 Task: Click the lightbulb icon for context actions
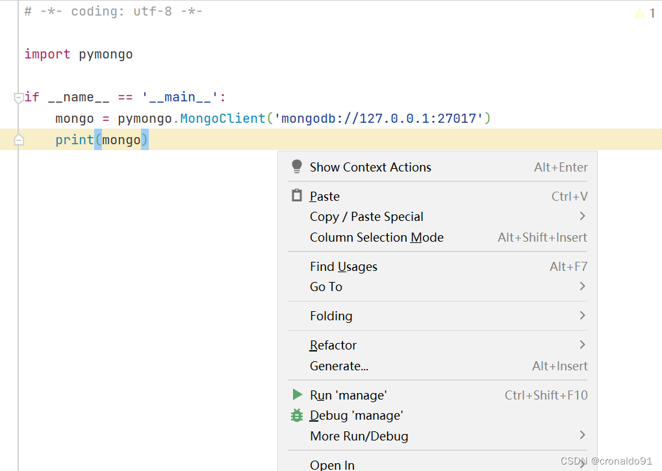(297, 166)
